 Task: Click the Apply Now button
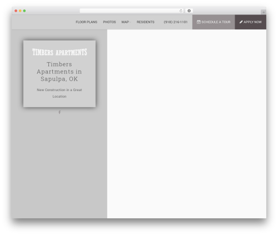pos(251,22)
